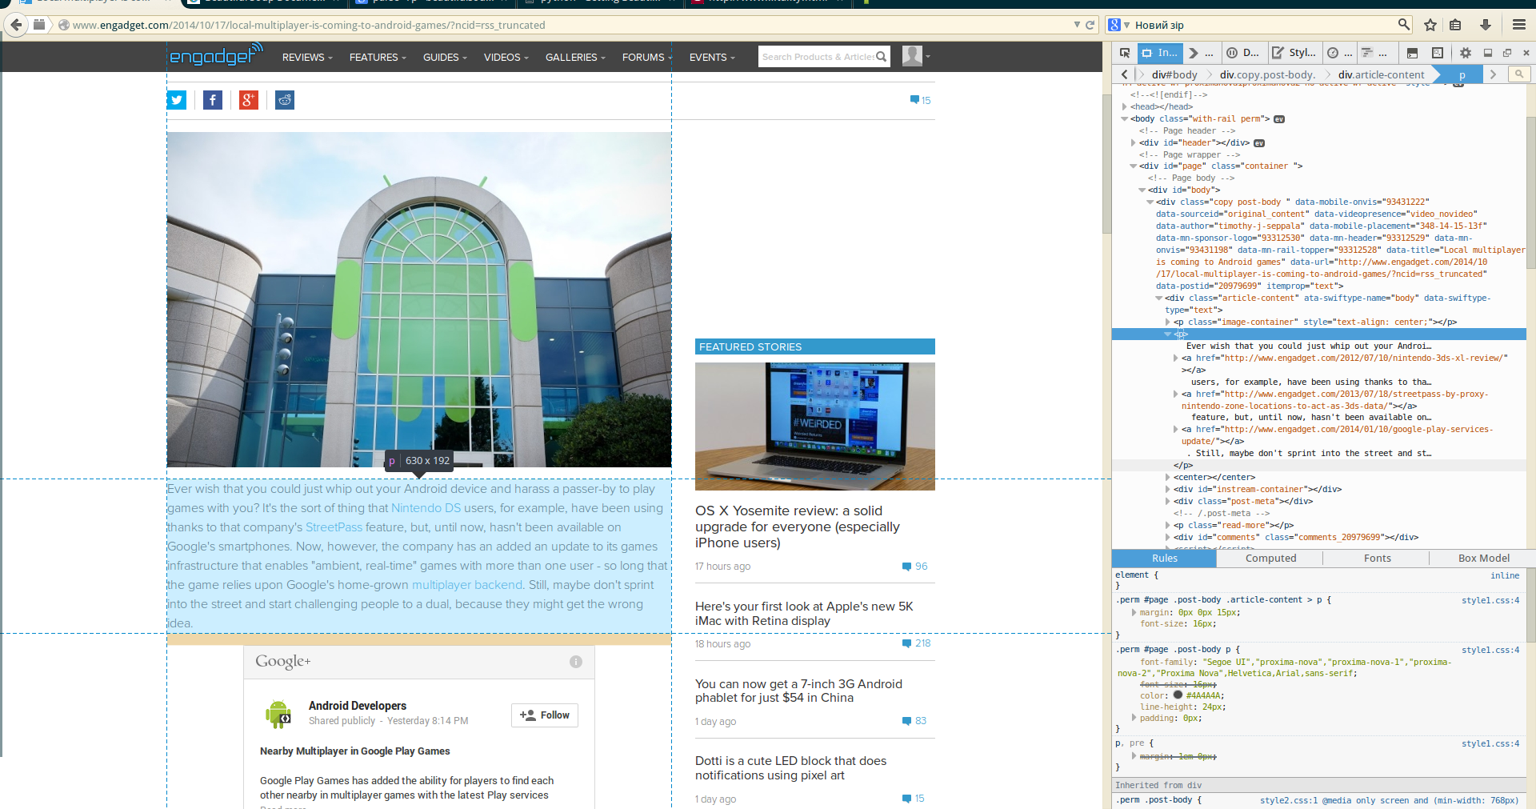Switch to the Box Model tab
Image resolution: width=1536 pixels, height=809 pixels.
tap(1483, 559)
